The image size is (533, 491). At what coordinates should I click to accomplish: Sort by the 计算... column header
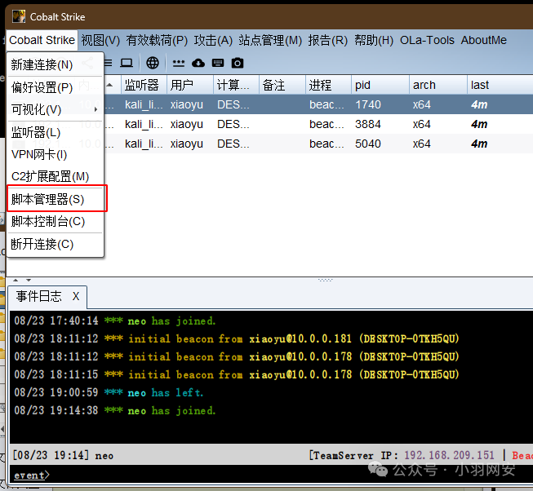click(x=236, y=85)
